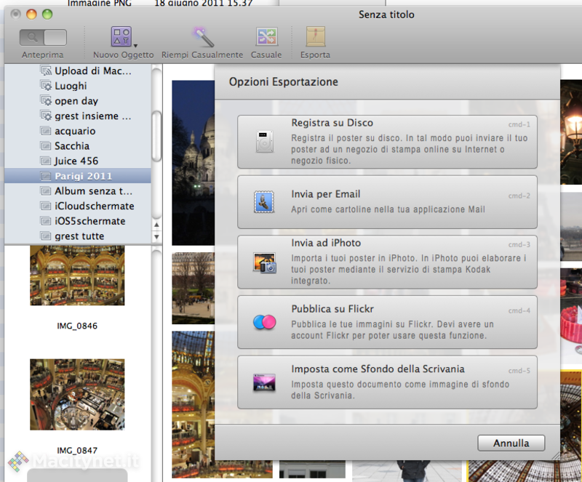582x482 pixels.
Task: Toggle the Anteprima preview switch
Action: pos(43,37)
